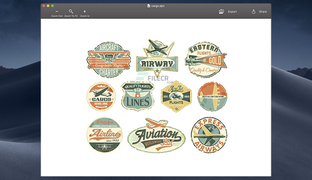
Task: Click the cargo.eps window title text
Action: coord(158,6)
